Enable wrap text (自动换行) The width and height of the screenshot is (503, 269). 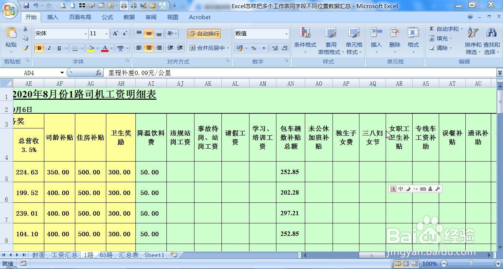click(x=204, y=33)
